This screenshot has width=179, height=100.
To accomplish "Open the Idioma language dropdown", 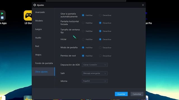I will 95,81.
